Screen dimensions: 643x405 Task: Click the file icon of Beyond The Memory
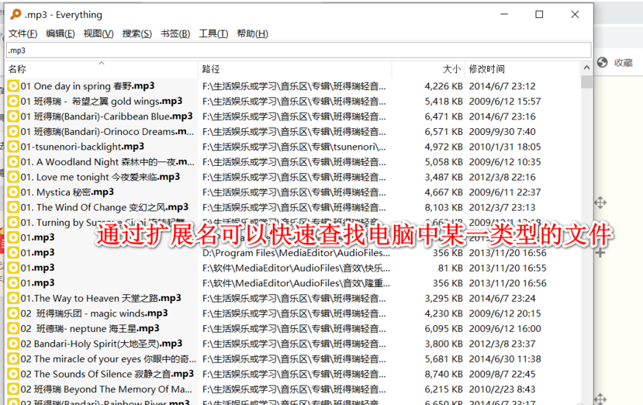pos(13,389)
